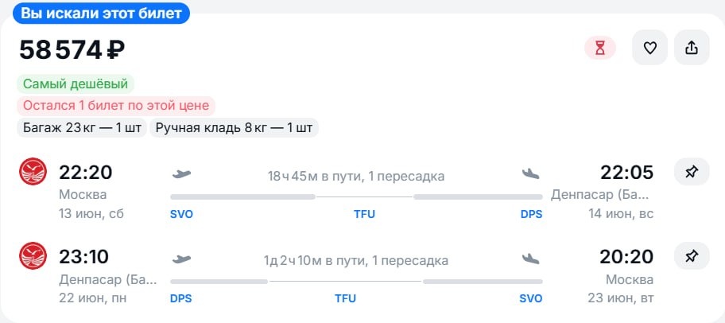Click the 'Багаж 23 кг' baggage chip

pos(82,127)
